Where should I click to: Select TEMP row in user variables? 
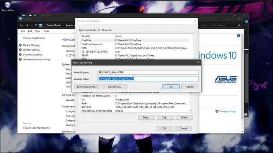coord(135,56)
